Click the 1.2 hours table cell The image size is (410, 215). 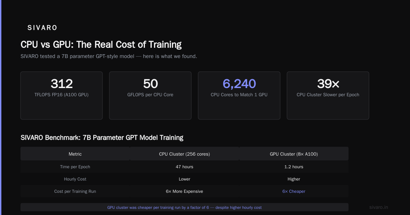click(294, 167)
